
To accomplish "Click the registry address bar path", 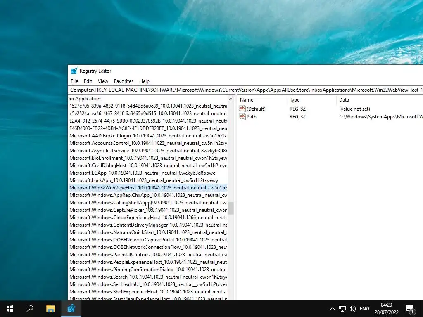I will coord(245,90).
